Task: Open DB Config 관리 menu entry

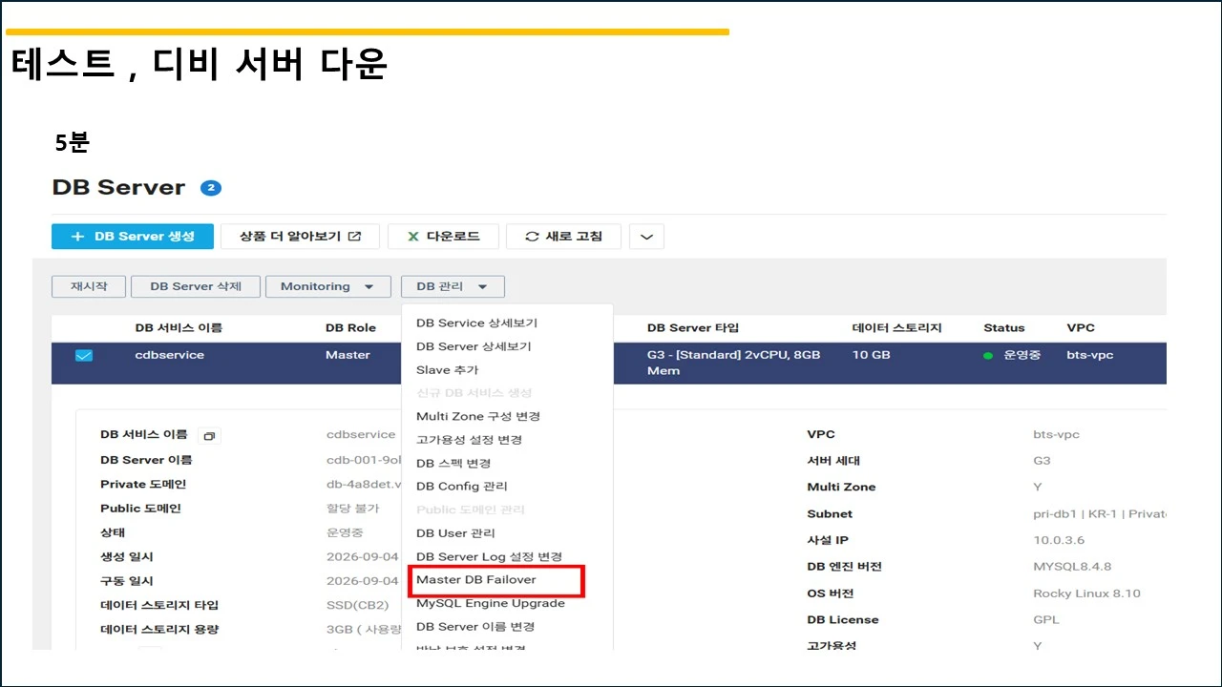Action: tap(462, 487)
